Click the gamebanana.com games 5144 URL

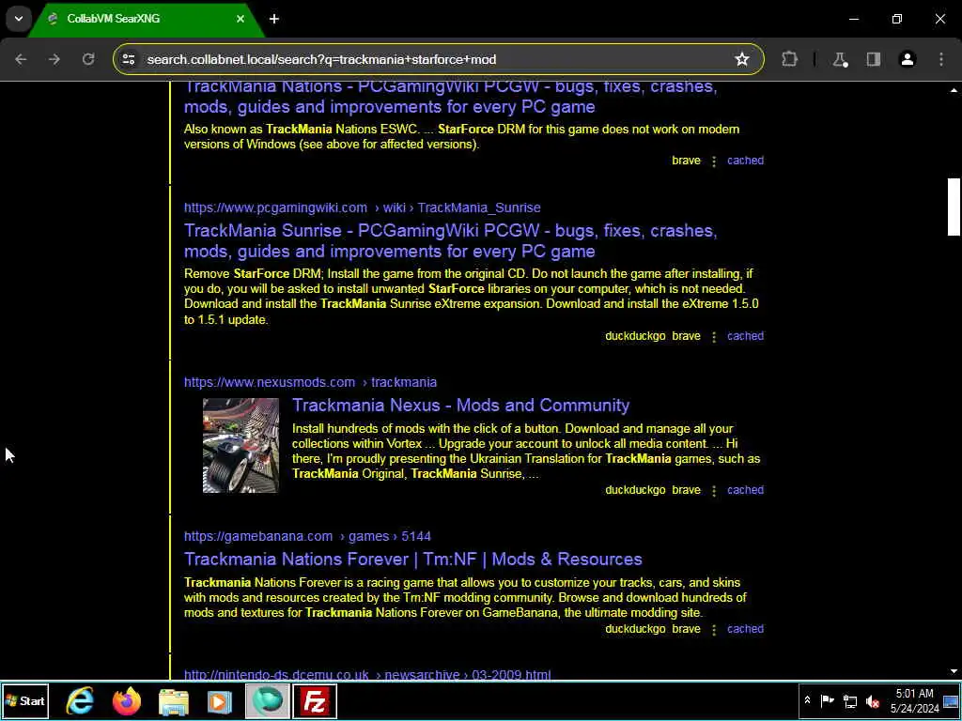(x=307, y=536)
